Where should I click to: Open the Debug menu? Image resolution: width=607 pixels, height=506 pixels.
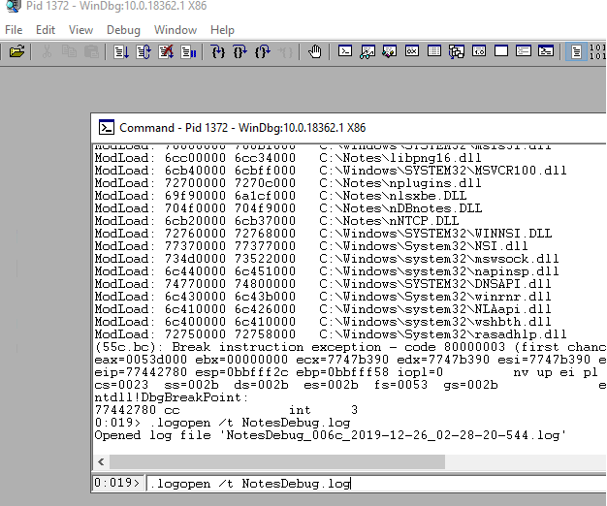tap(123, 30)
